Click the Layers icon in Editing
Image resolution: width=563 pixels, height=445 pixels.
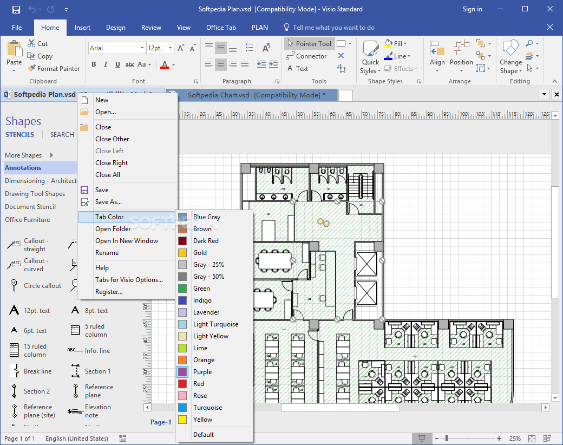[x=529, y=56]
